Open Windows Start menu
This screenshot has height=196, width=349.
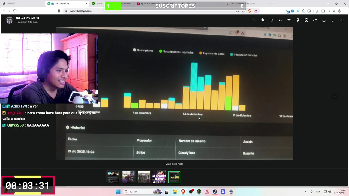pos(118,192)
